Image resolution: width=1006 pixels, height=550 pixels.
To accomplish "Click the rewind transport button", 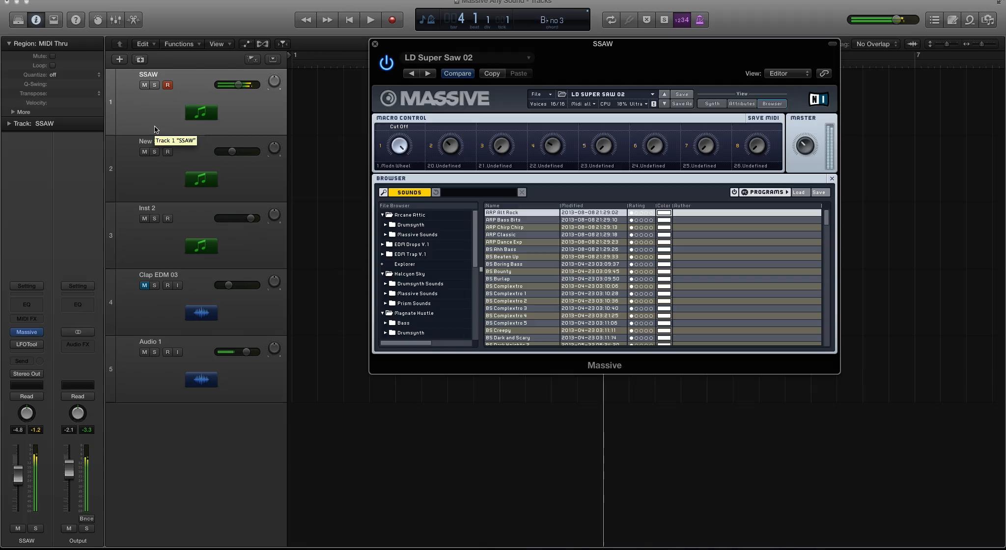I will (x=306, y=20).
